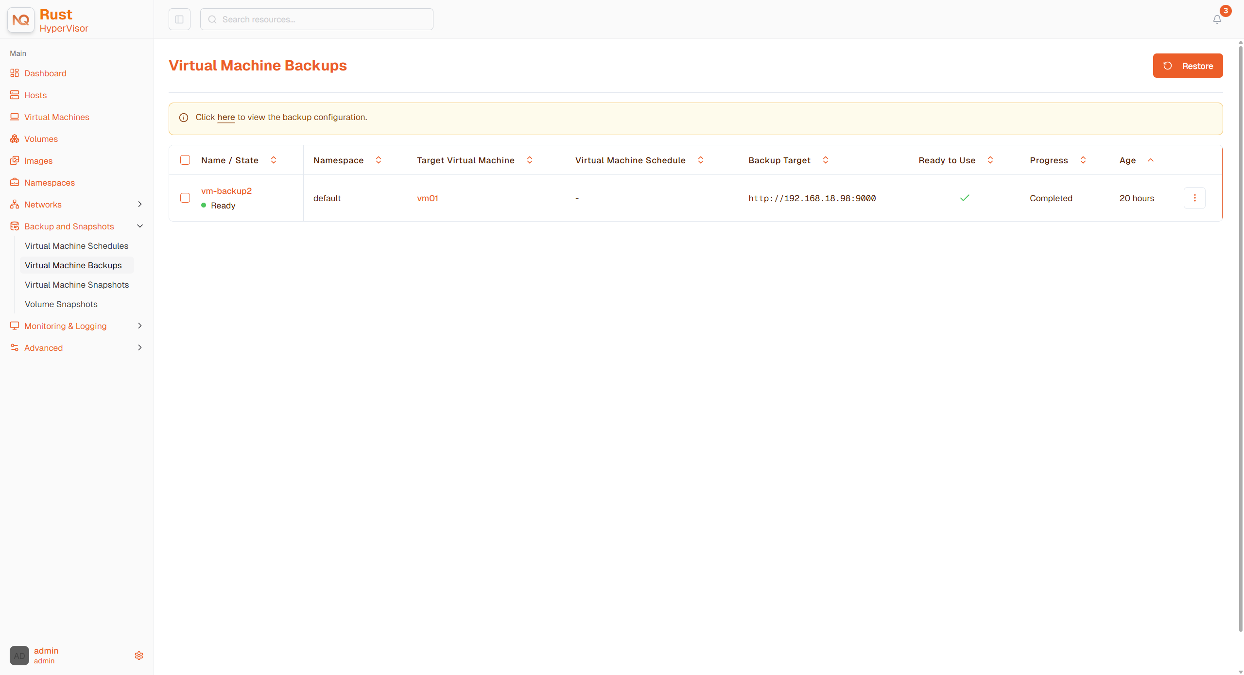
Task: Click the info icon in the banner
Action: 184,118
